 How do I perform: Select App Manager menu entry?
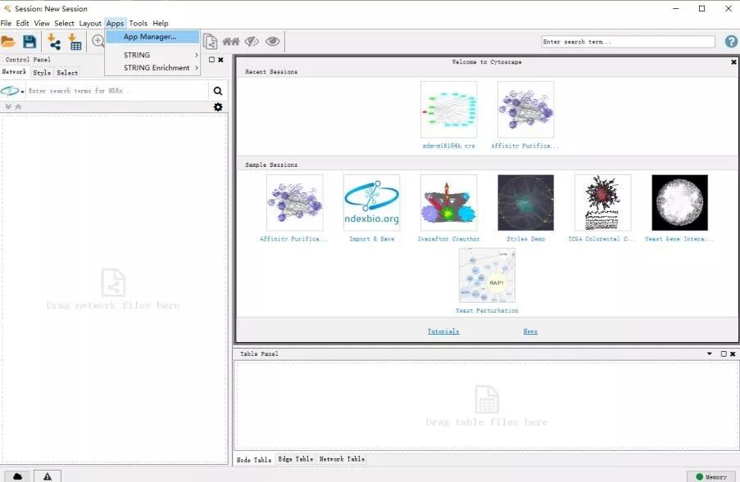point(152,37)
